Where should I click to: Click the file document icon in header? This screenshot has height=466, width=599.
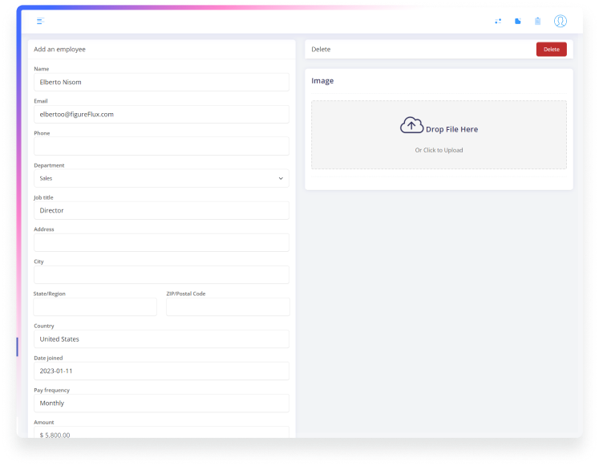(518, 21)
